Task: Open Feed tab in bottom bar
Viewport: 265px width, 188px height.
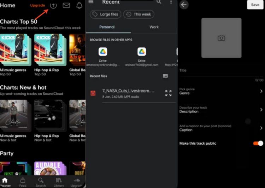Action: (23, 182)
